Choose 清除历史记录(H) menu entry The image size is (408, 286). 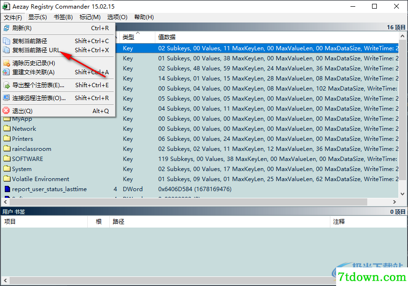click(x=58, y=63)
